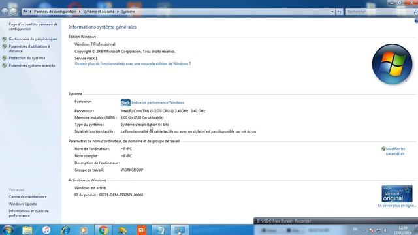This screenshot has width=418, height=235.
Task: Open Paramètres d'utilisation à distance
Action: tap(29, 48)
